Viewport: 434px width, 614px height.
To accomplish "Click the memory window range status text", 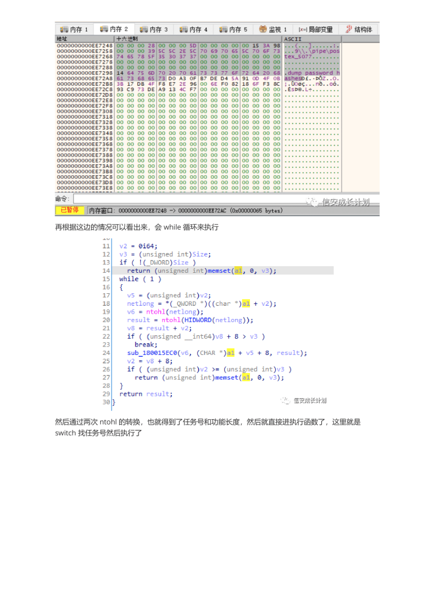I will click(x=185, y=210).
